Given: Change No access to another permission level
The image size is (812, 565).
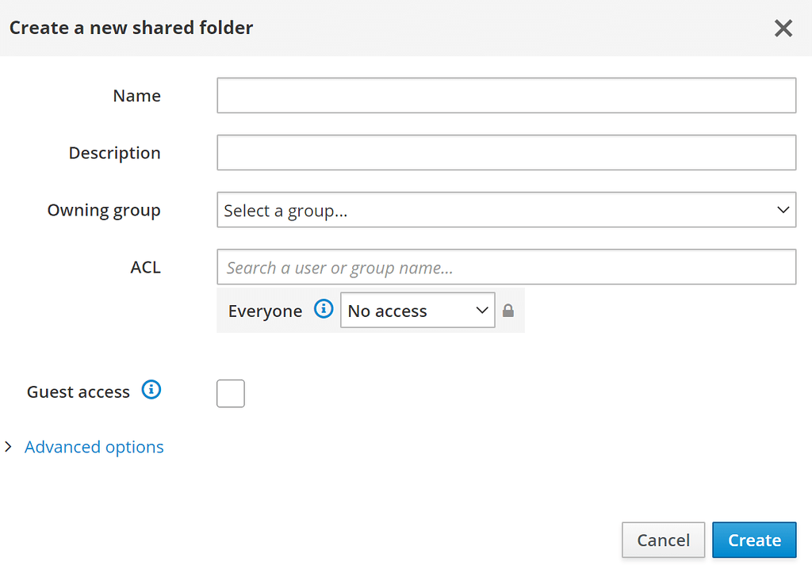Looking at the screenshot, I should 418,310.
